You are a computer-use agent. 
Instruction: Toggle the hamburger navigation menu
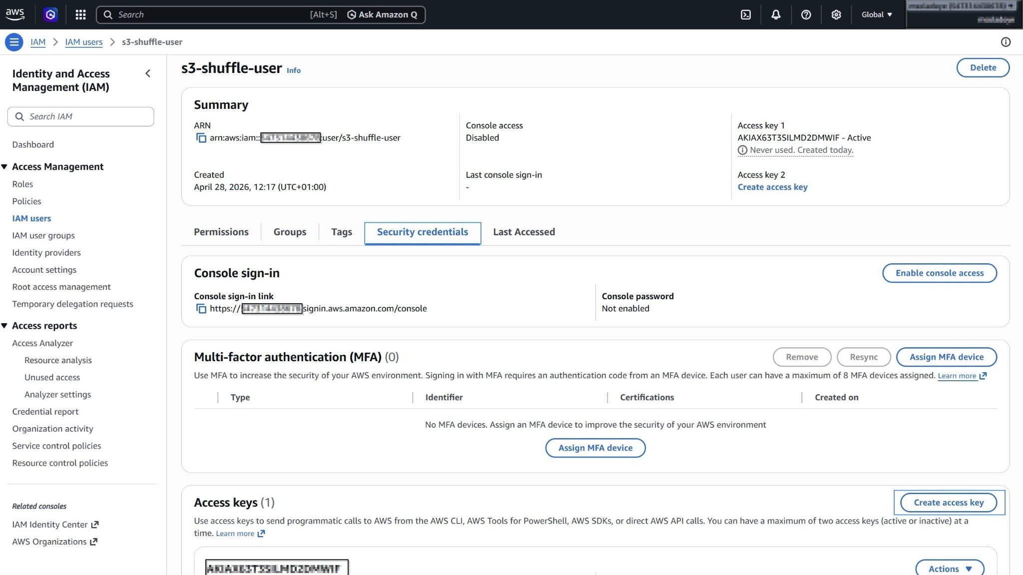click(14, 42)
